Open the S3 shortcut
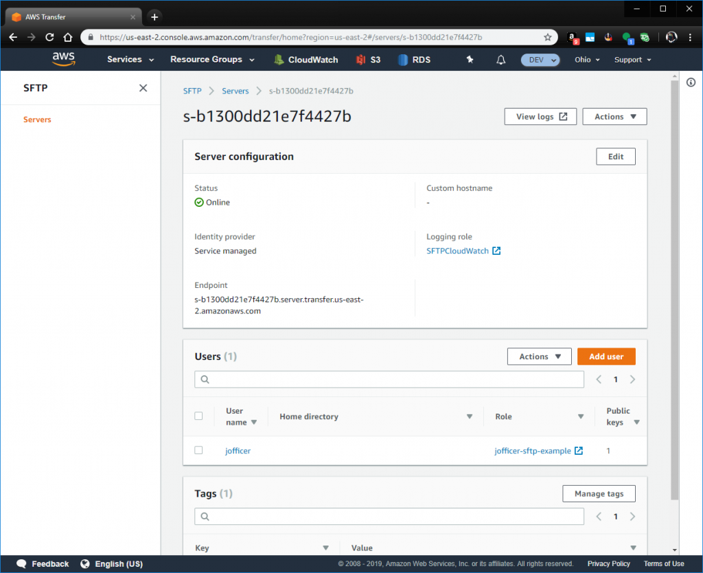The image size is (703, 573). pos(368,60)
